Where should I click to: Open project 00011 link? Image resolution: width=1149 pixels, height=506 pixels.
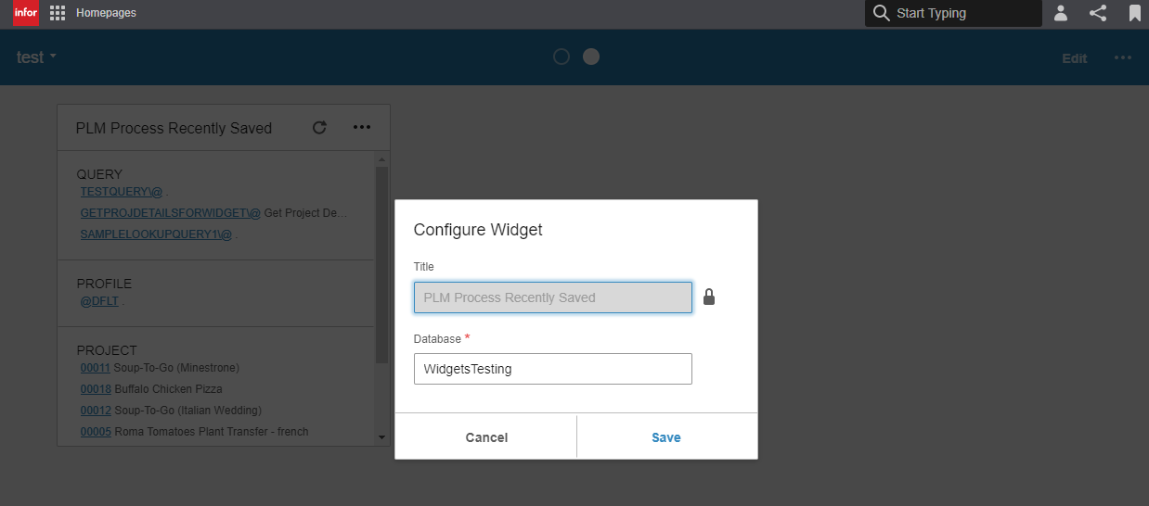click(x=96, y=368)
